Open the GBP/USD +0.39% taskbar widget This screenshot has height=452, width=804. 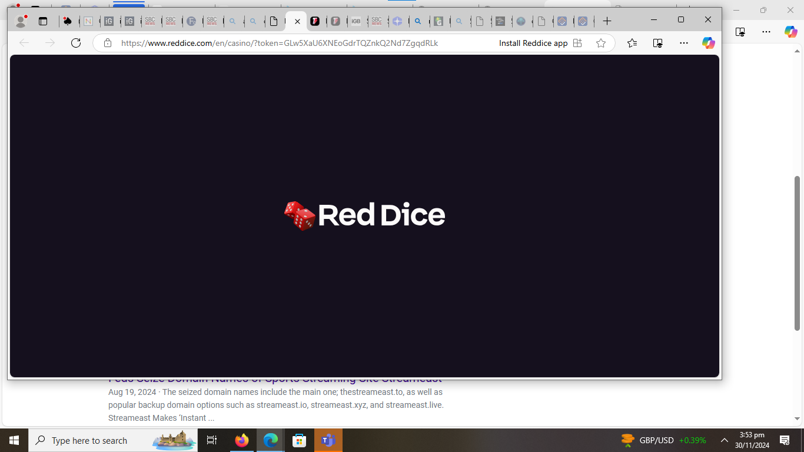click(x=663, y=440)
